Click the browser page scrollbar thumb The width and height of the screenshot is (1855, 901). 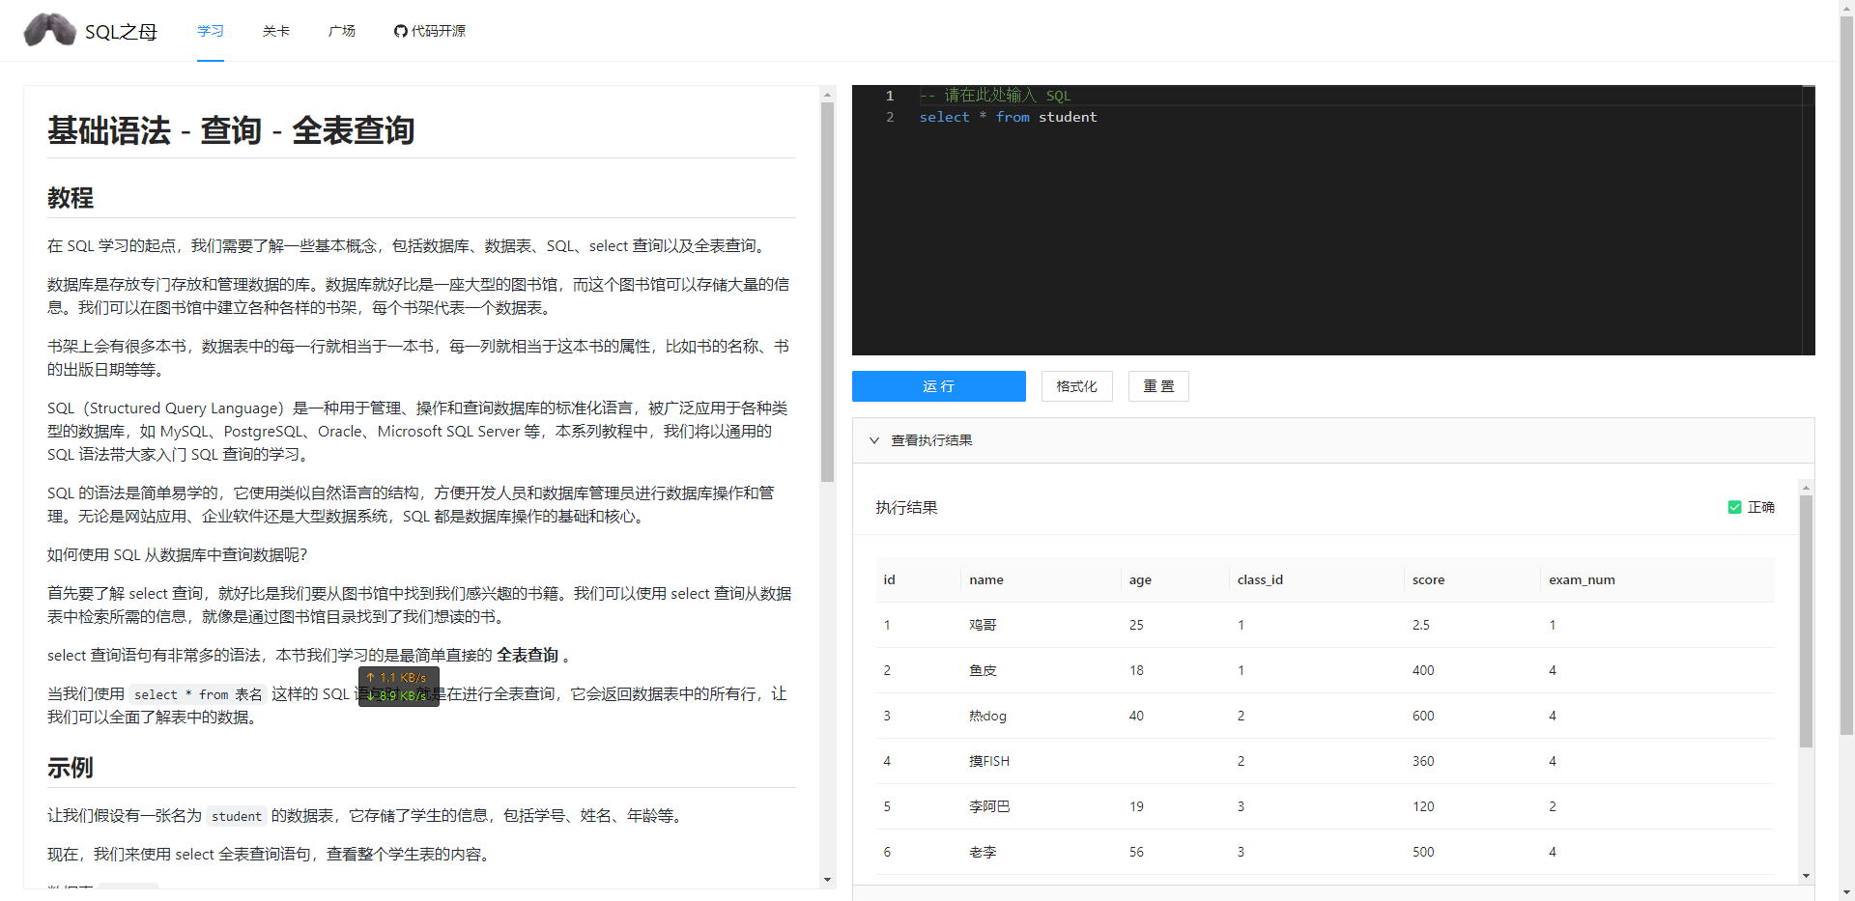tap(1846, 377)
